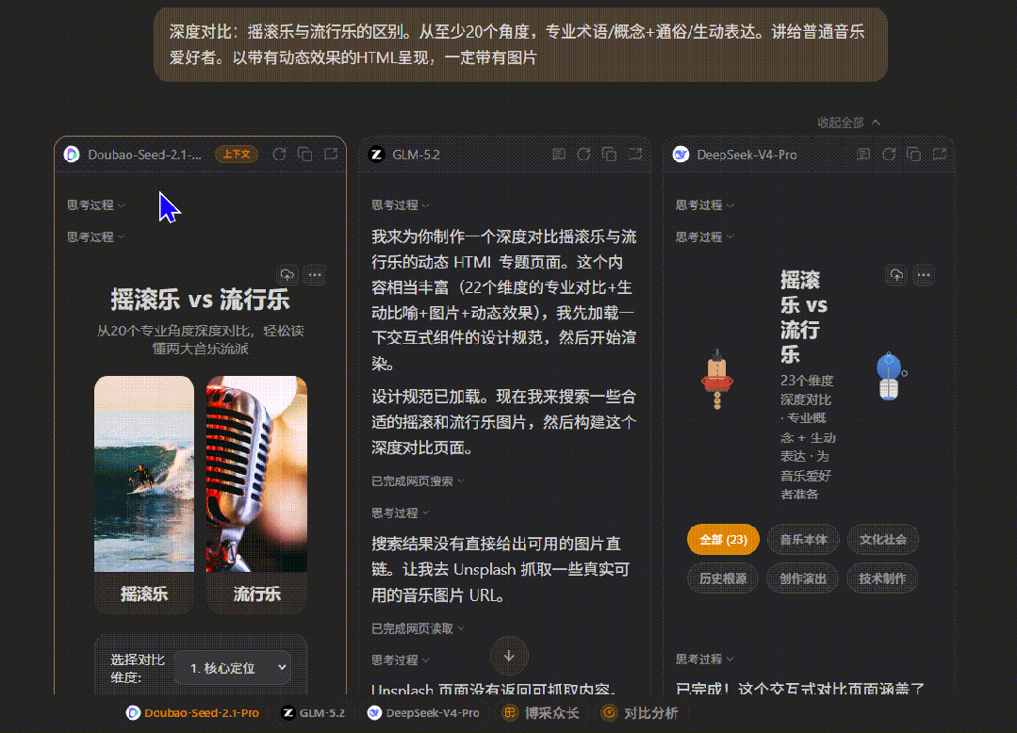Click the 流行乐 microphone image card
The height and width of the screenshot is (733, 1017).
coord(257,474)
